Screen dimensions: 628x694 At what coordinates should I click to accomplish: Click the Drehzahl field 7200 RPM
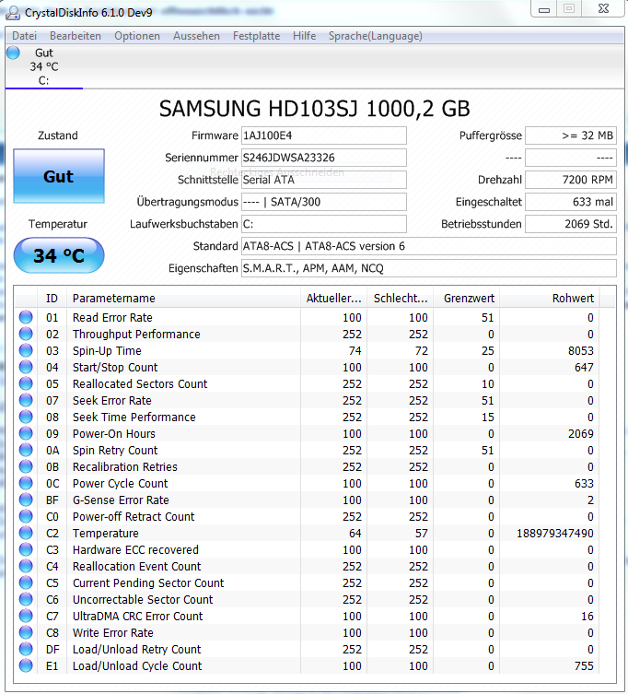pos(571,180)
